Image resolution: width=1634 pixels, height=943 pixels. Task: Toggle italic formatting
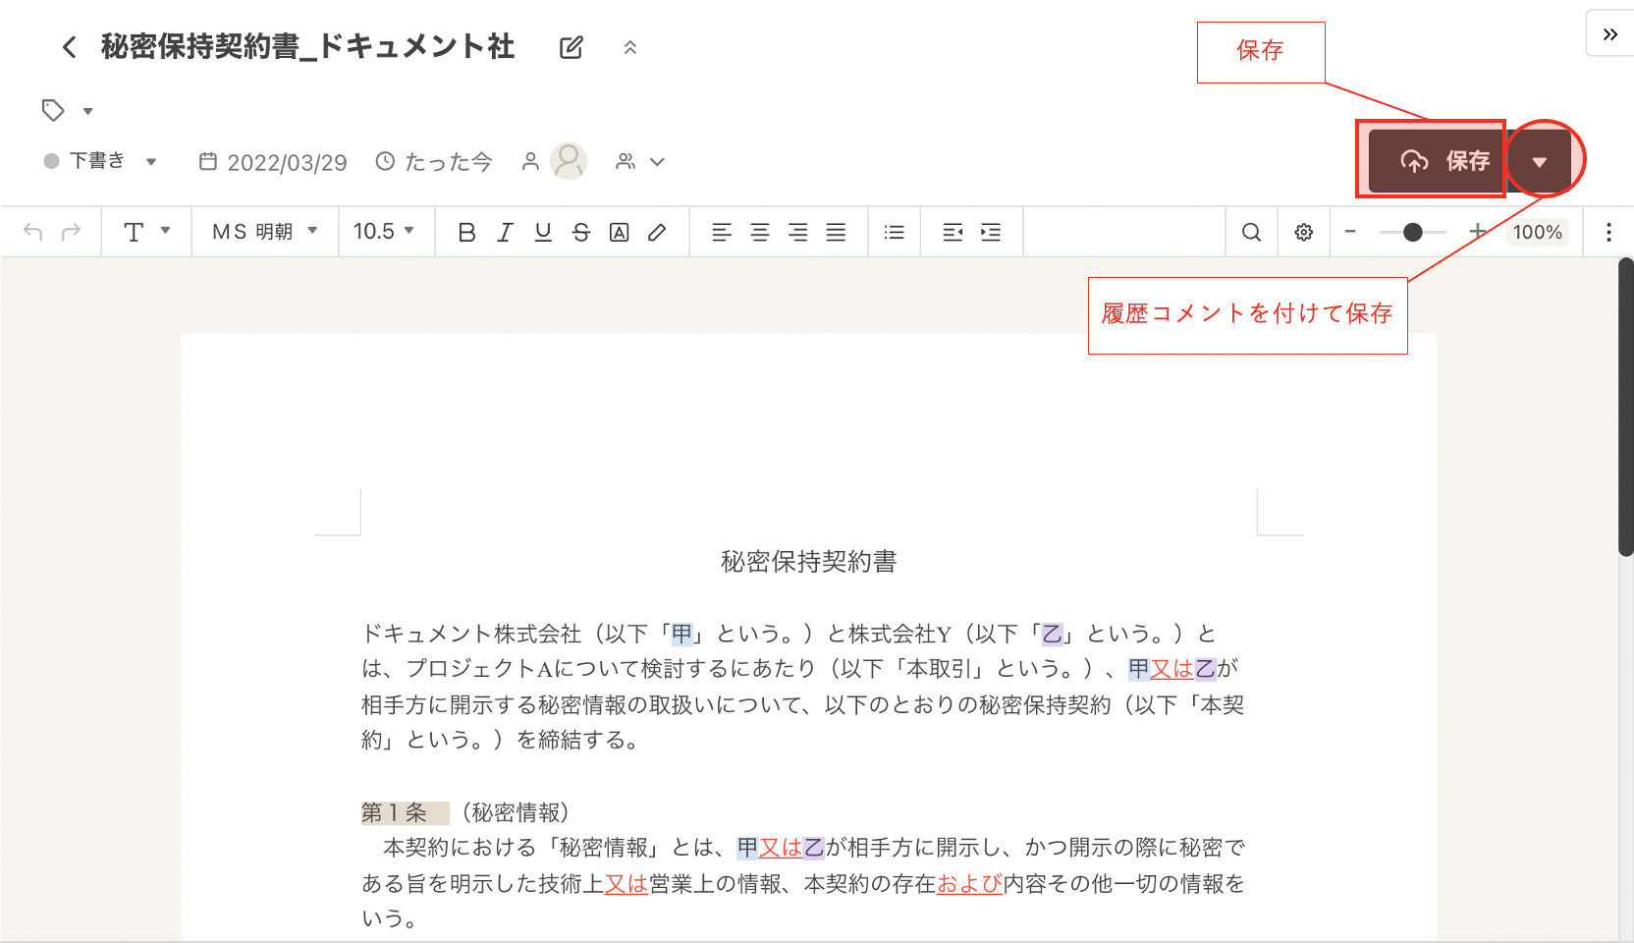pyautogui.click(x=505, y=233)
